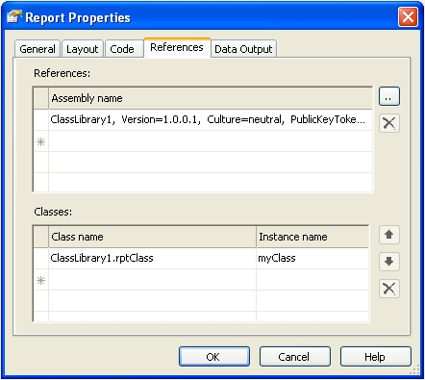This screenshot has height=380, width=425.
Task: Select the ClassLibrary1 assembly name cell
Action: [x=211, y=119]
